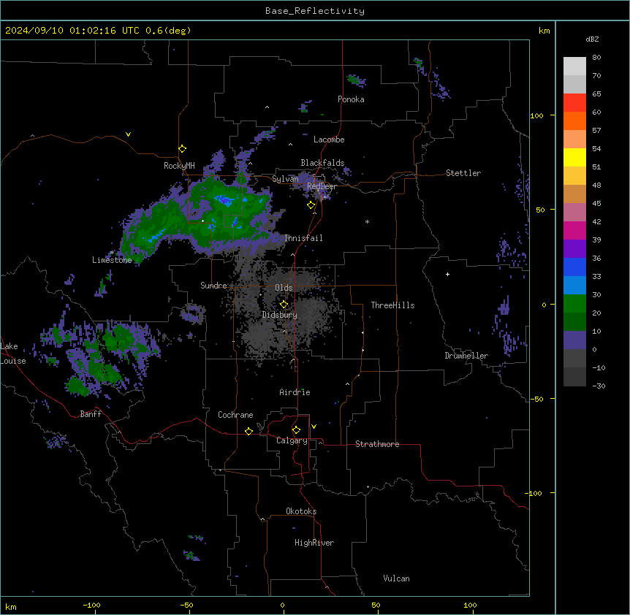This screenshot has width=630, height=615.
Task: Click the dark blue 33-36 dBZ swatch
Action: click(x=574, y=267)
